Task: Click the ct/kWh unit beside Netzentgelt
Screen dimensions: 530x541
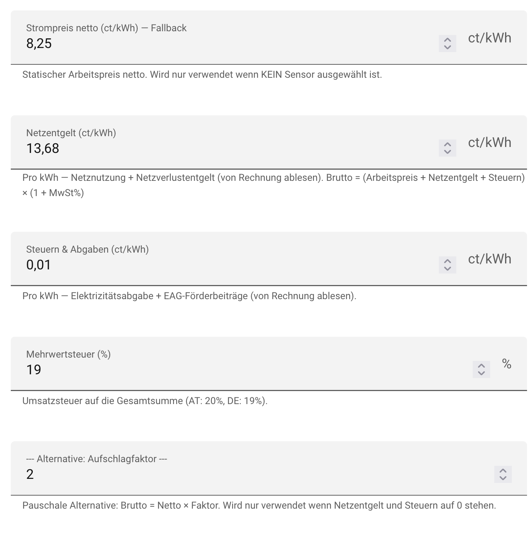Action: pos(489,143)
